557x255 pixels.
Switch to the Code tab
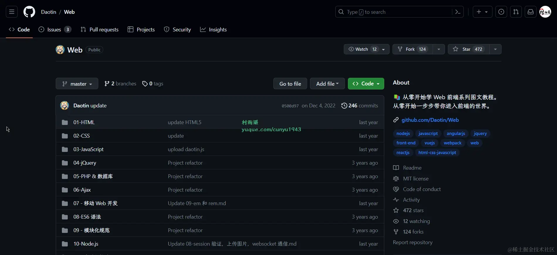(19, 30)
